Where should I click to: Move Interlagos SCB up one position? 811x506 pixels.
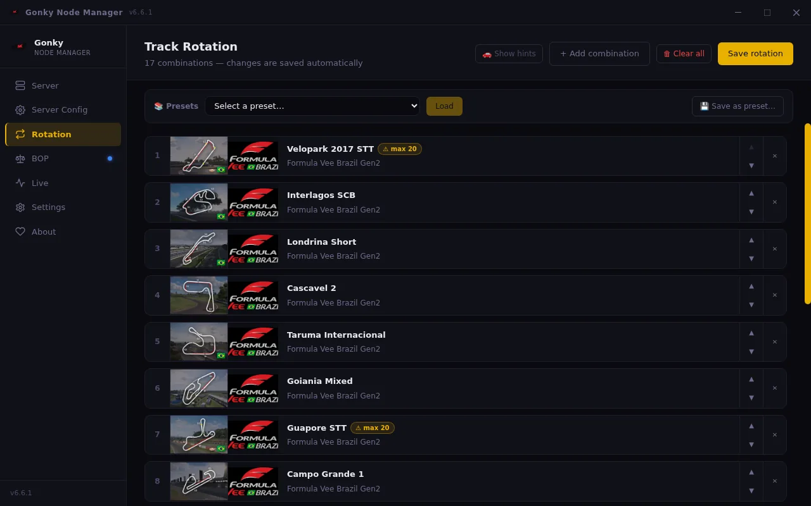point(751,194)
